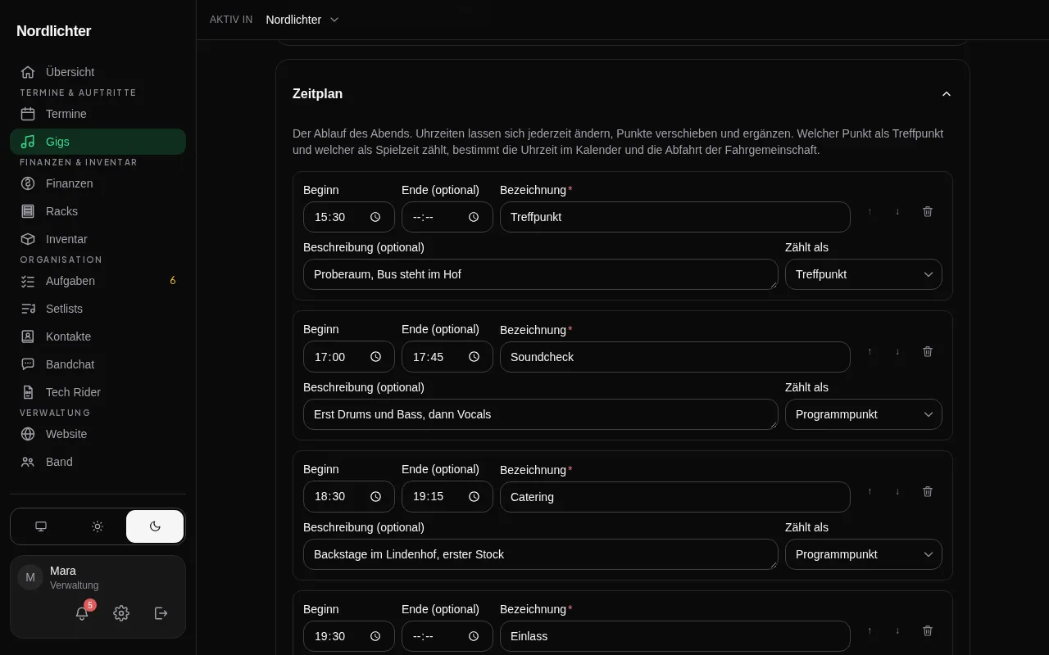This screenshot has height=655, width=1049.
Task: Open Tech Rider page
Action: click(x=98, y=392)
